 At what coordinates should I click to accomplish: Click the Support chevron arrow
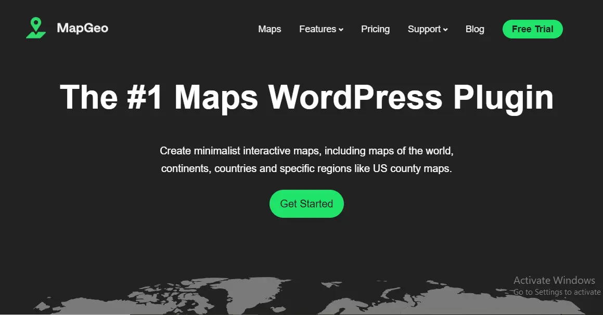pyautogui.click(x=445, y=30)
